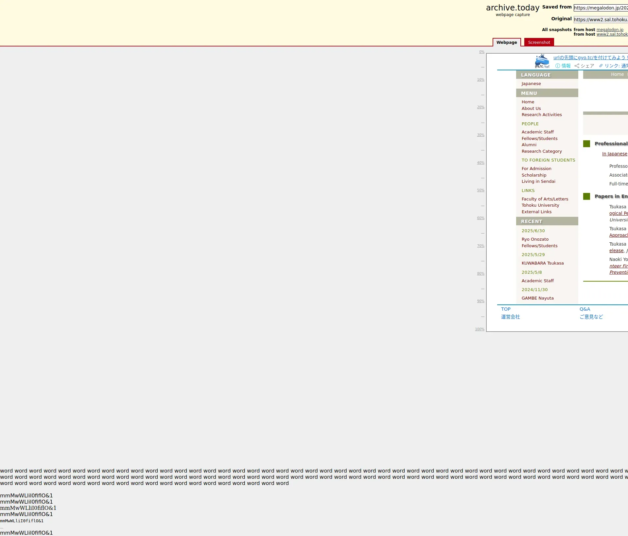Screen dimensions: 628x536
Task: Open the KUWABARA Tsukasa recent entry
Action: (542, 263)
